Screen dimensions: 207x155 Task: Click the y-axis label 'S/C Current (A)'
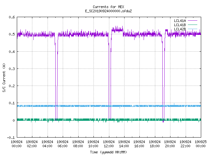(4, 77)
